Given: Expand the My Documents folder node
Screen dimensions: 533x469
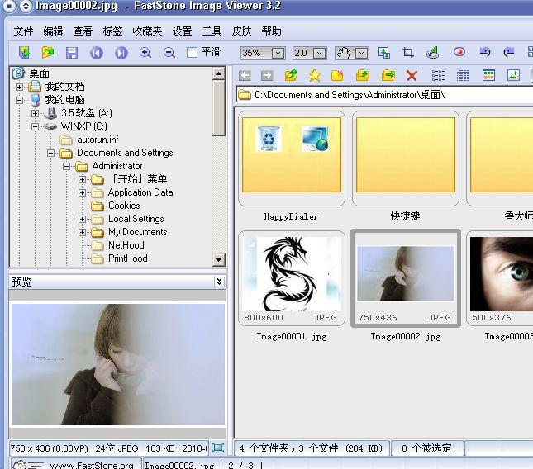Looking at the screenshot, I should tap(82, 233).
